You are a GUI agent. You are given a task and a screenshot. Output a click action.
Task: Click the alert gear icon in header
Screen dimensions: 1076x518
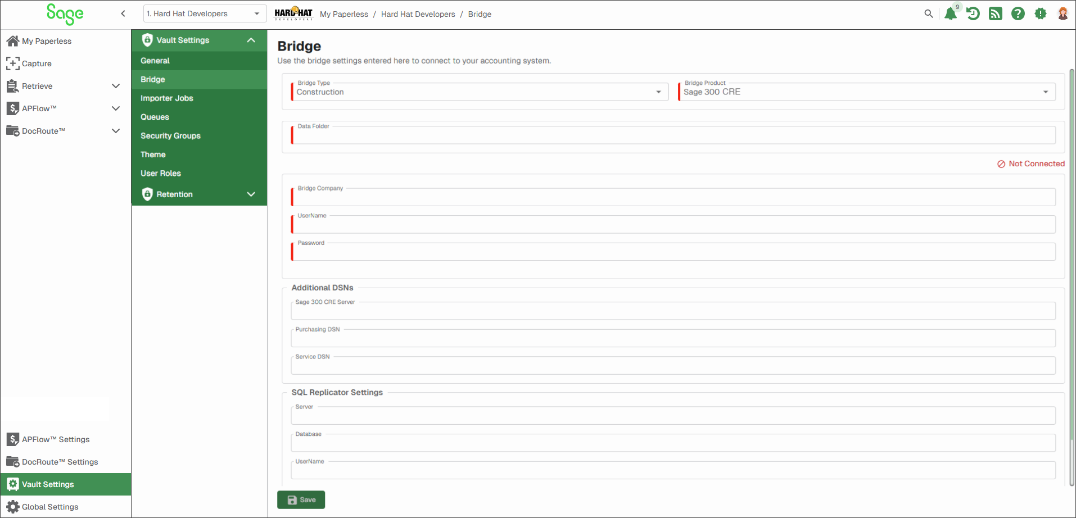click(1041, 13)
